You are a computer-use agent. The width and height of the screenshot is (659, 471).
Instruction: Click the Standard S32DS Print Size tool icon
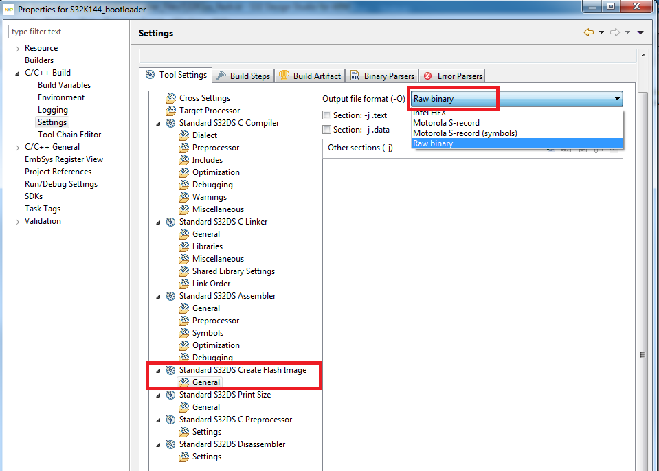tap(170, 395)
